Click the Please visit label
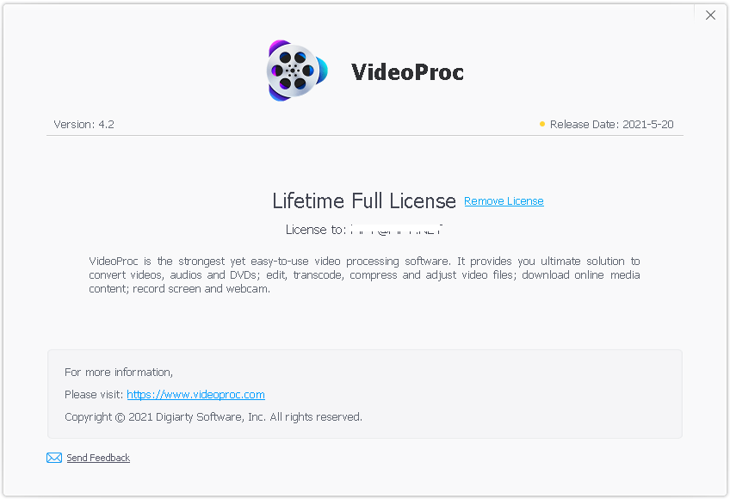This screenshot has height=499, width=730. click(x=94, y=394)
